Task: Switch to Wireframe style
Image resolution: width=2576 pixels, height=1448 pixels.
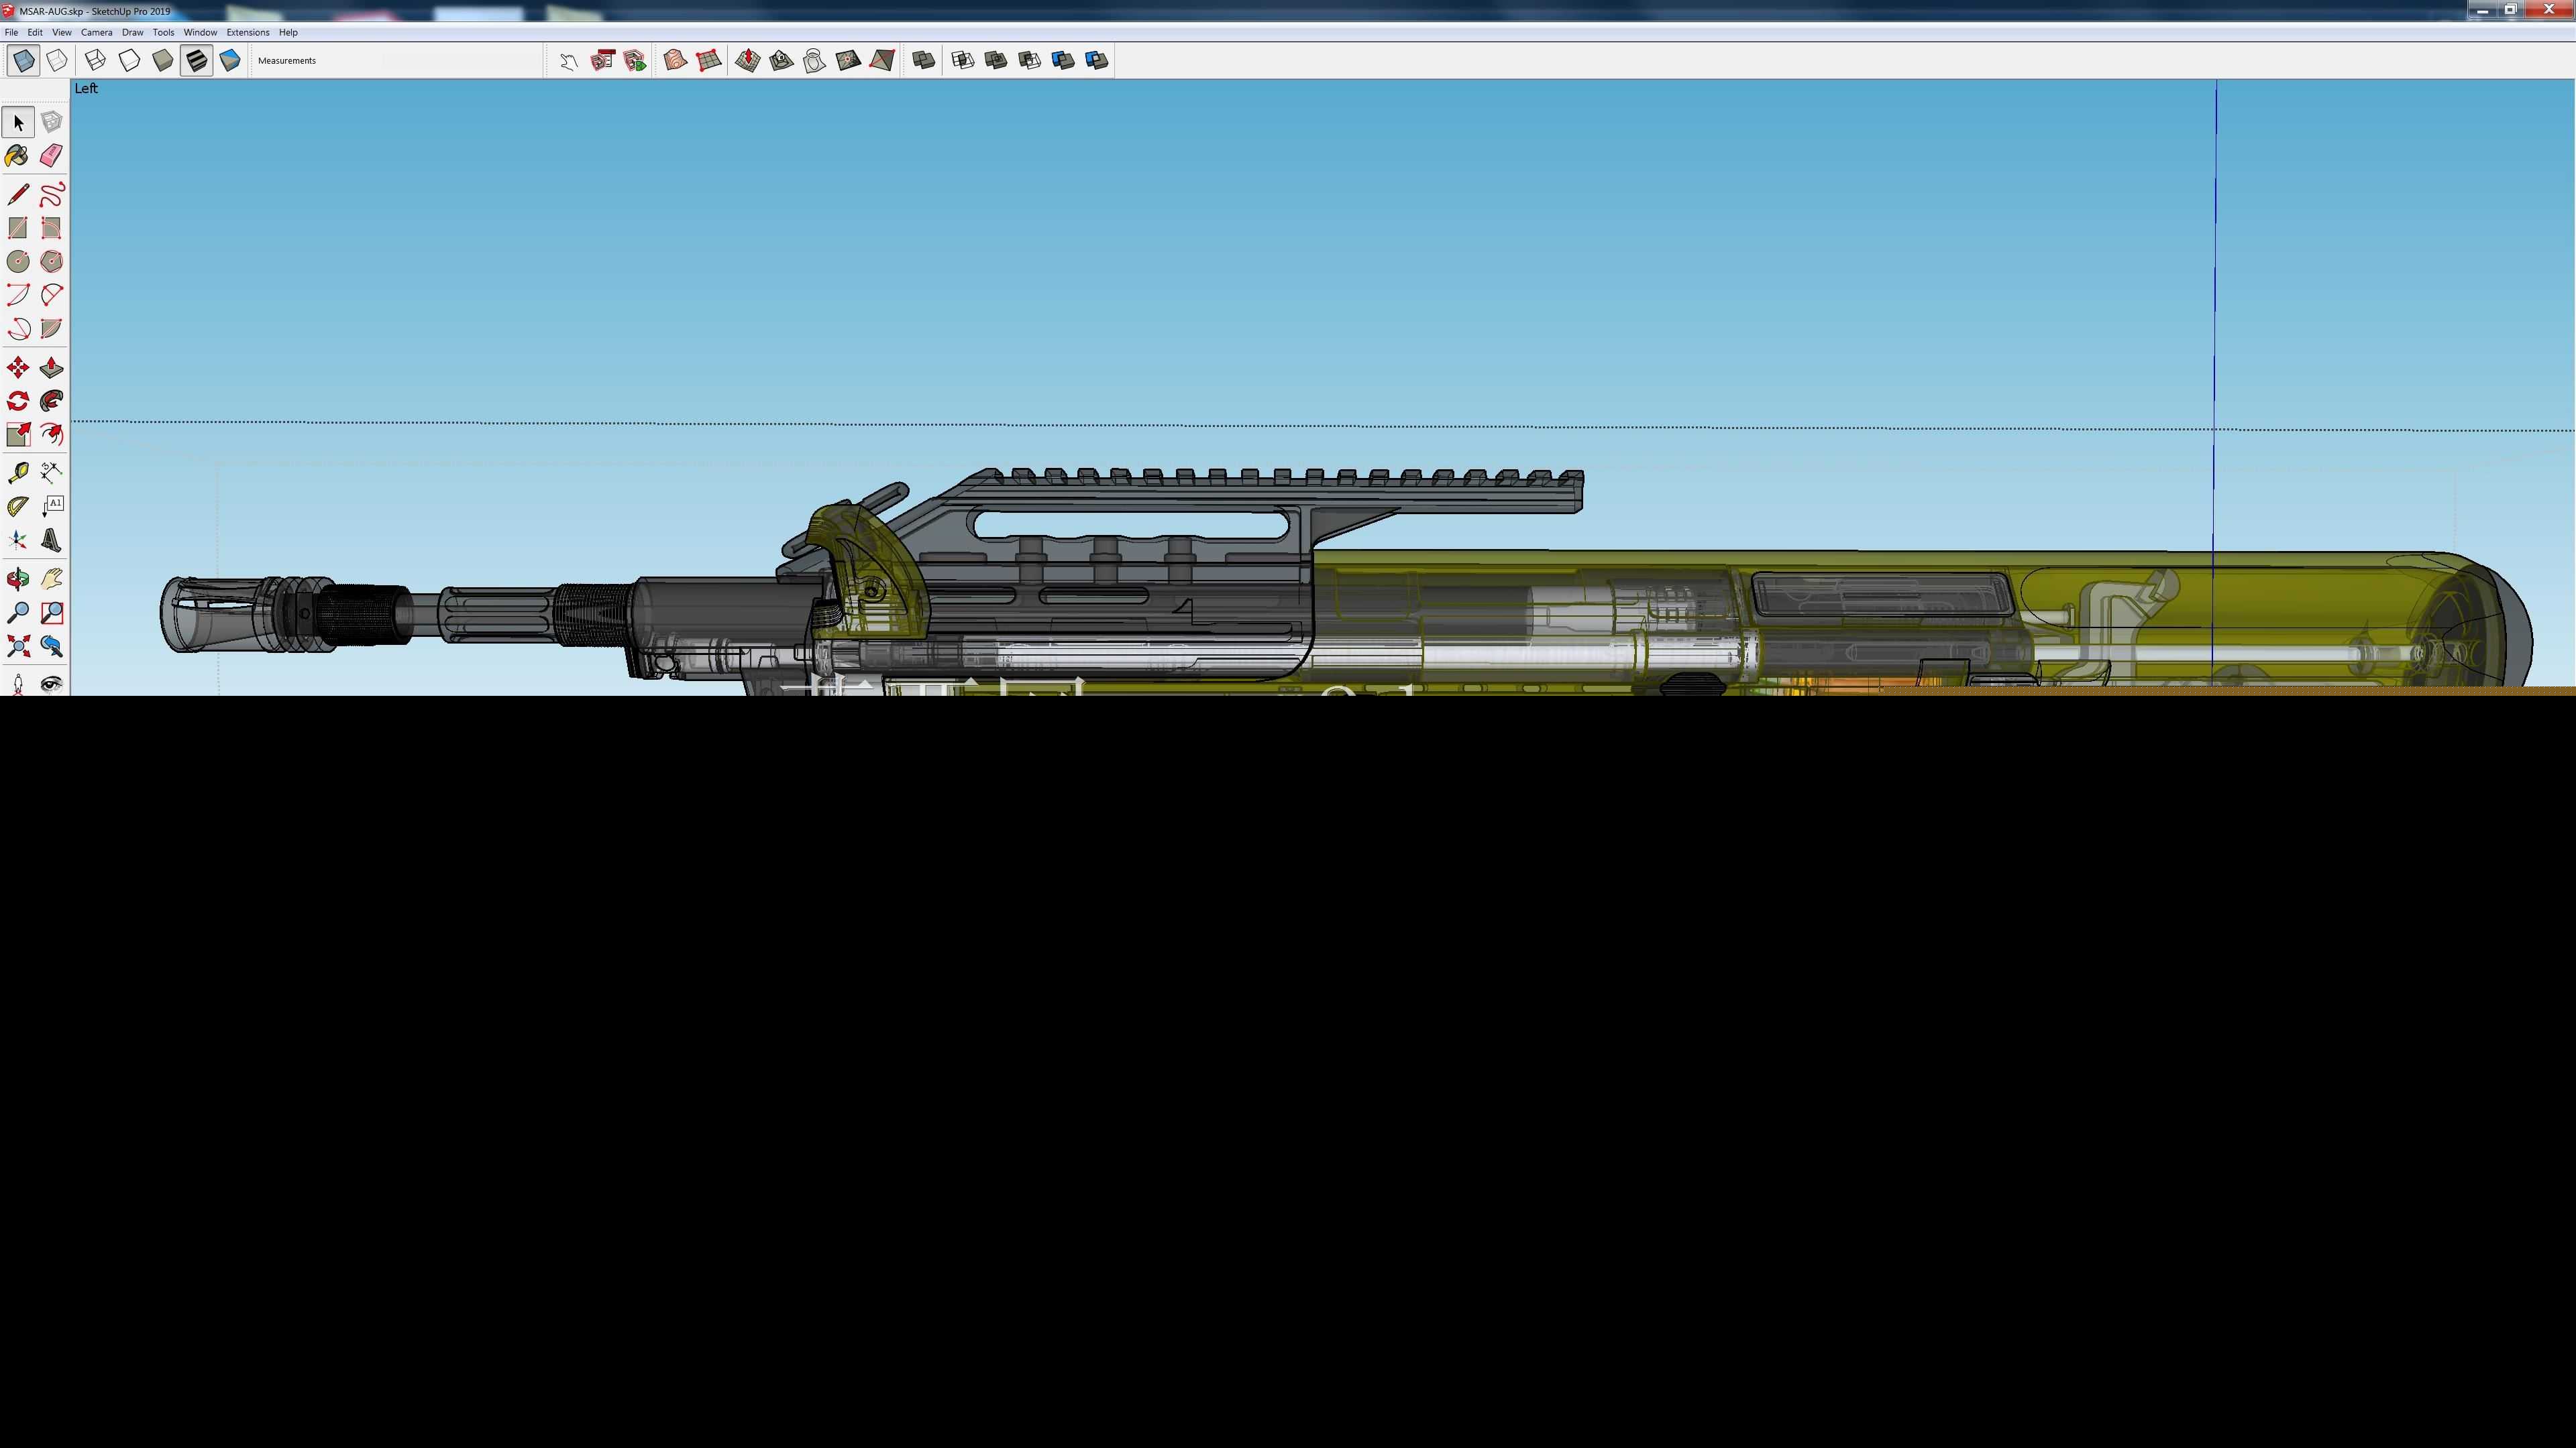Action: pyautogui.click(x=96, y=61)
